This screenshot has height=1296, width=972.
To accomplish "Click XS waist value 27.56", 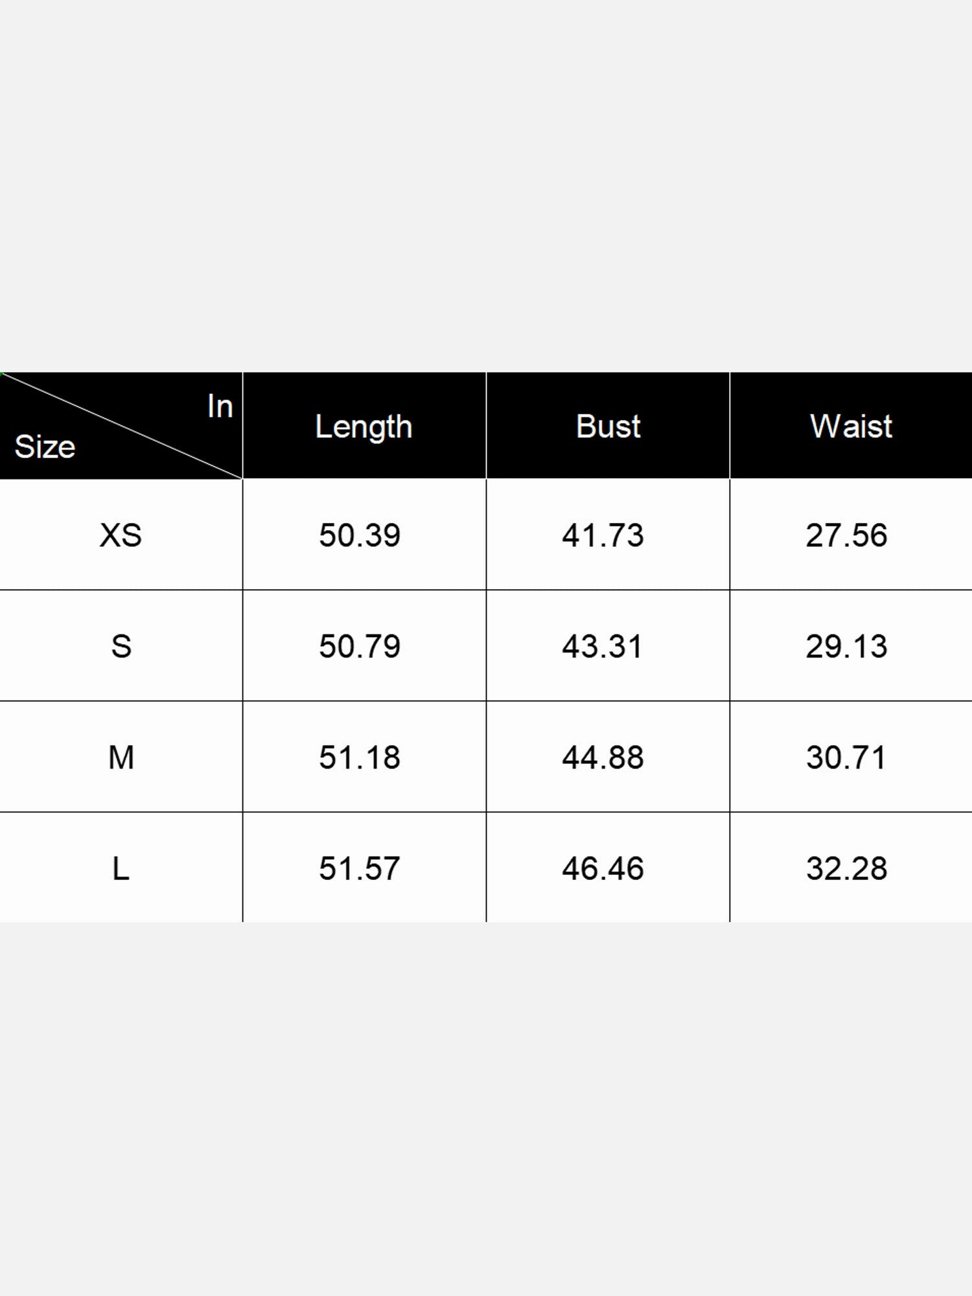I will click(846, 535).
